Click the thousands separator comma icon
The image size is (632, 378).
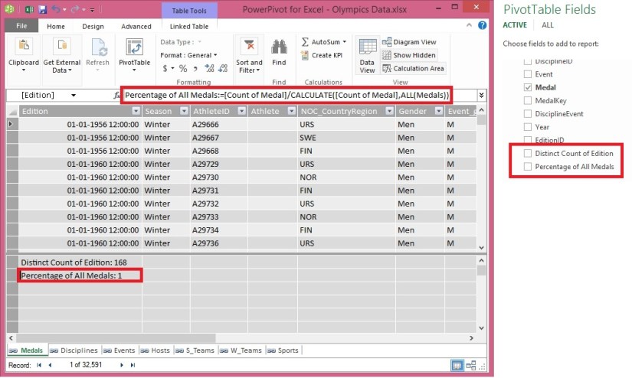tap(195, 69)
